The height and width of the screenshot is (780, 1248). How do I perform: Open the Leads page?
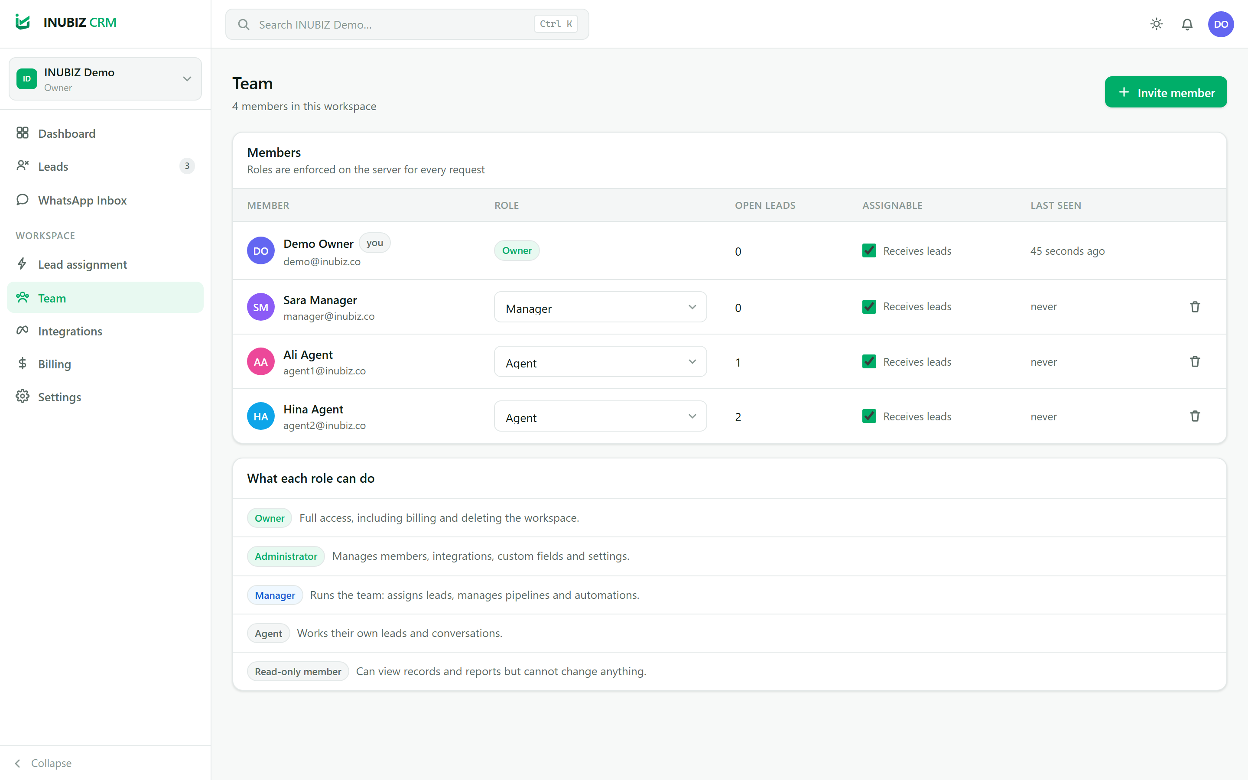click(105, 166)
